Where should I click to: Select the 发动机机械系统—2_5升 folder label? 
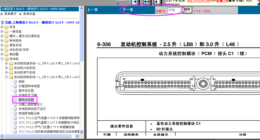pos(46,63)
